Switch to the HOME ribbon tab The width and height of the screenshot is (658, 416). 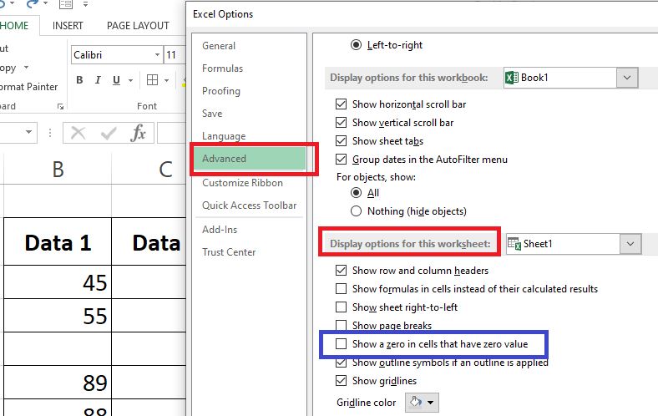(15, 26)
